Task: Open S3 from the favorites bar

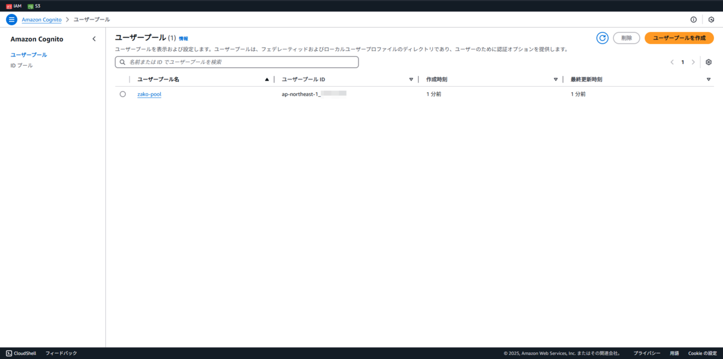Action: tap(33, 5)
